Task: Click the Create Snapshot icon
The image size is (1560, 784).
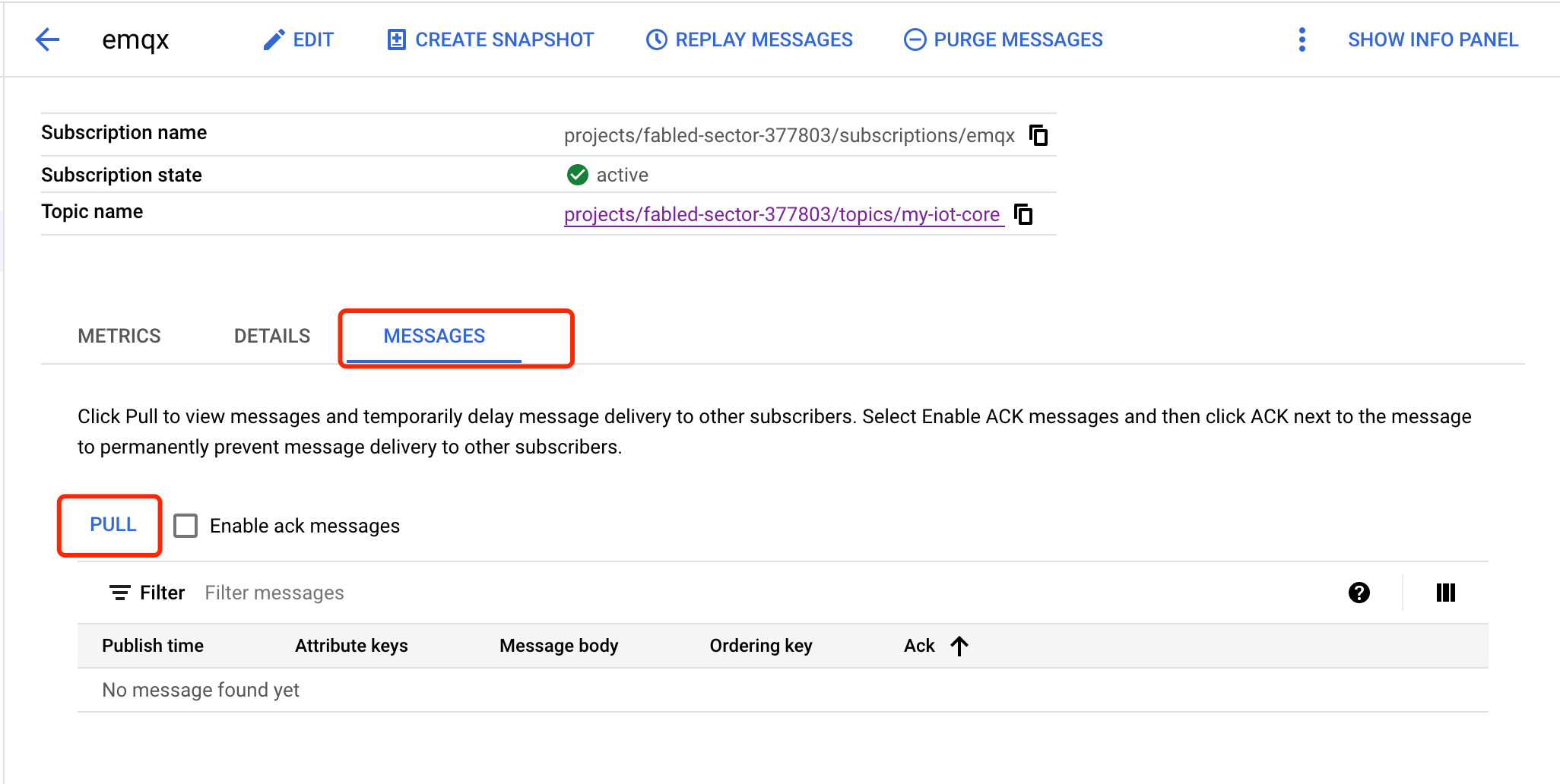Action: (396, 40)
